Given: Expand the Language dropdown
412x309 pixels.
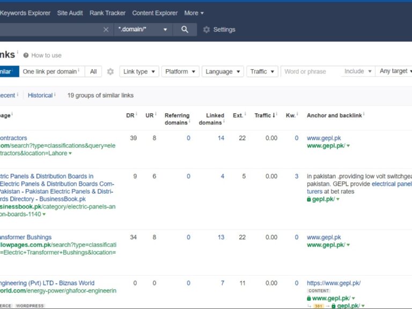Looking at the screenshot, I should pyautogui.click(x=223, y=71).
